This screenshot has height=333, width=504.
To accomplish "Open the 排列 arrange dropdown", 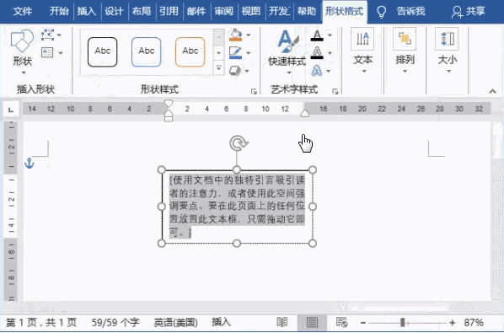I will [x=405, y=51].
